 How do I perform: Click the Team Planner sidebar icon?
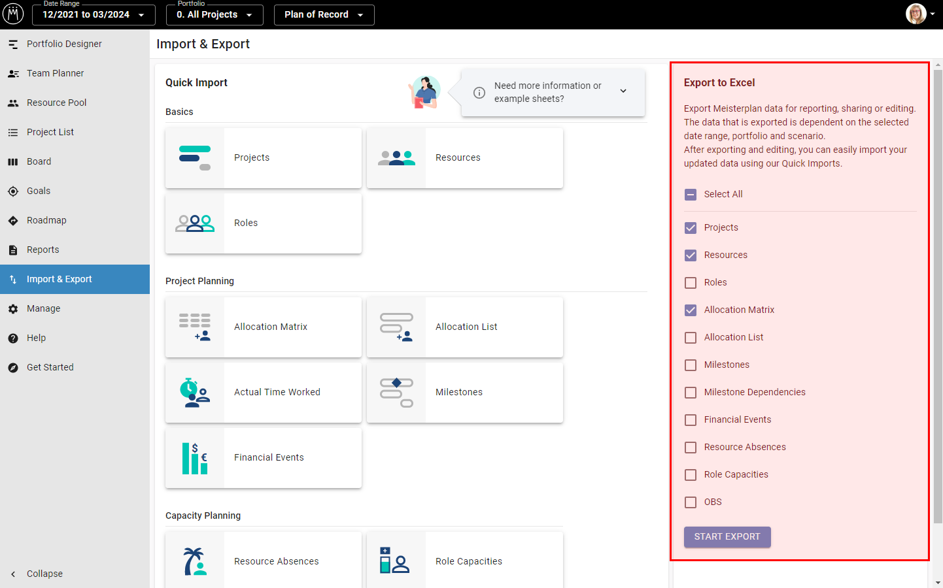[x=13, y=74]
